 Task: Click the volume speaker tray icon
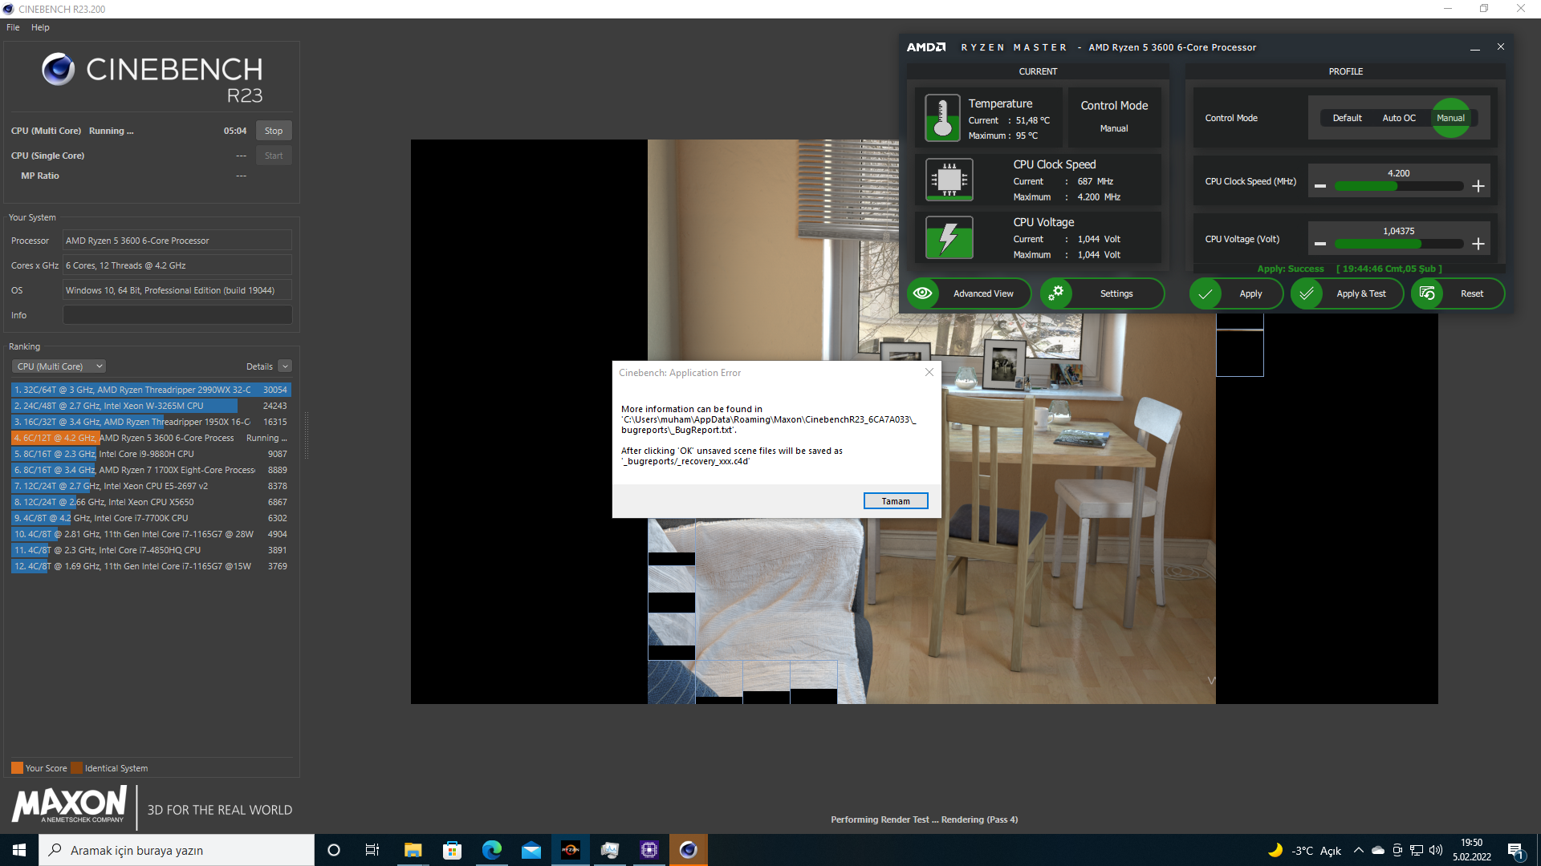point(1436,850)
